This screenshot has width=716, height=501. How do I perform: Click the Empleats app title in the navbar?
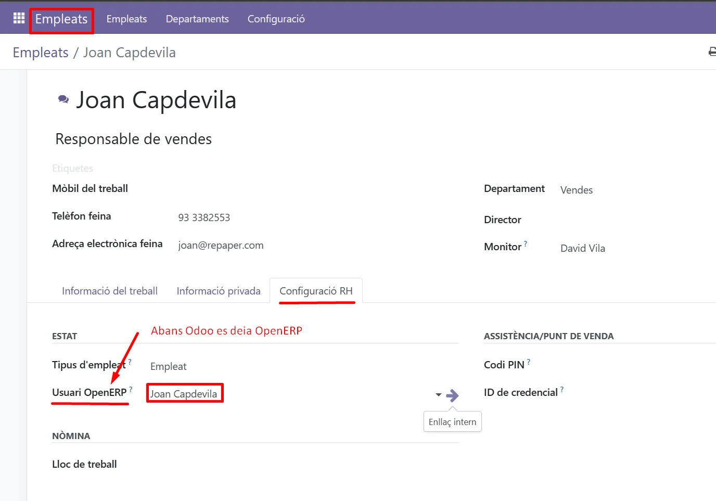click(61, 19)
